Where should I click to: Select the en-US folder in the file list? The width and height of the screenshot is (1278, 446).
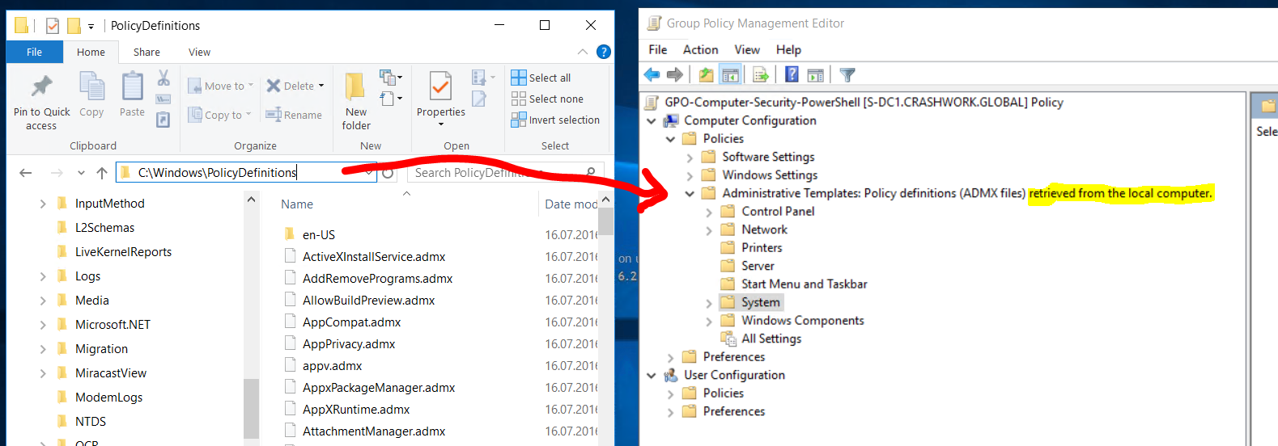(x=310, y=235)
